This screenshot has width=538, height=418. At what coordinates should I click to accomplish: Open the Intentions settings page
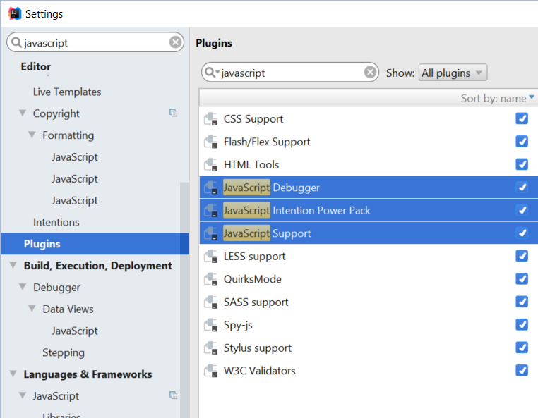tap(56, 222)
